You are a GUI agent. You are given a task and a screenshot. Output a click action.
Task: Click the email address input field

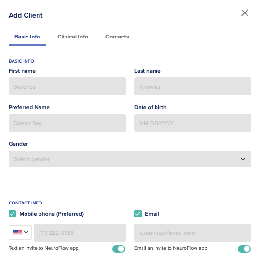pyautogui.click(x=193, y=232)
